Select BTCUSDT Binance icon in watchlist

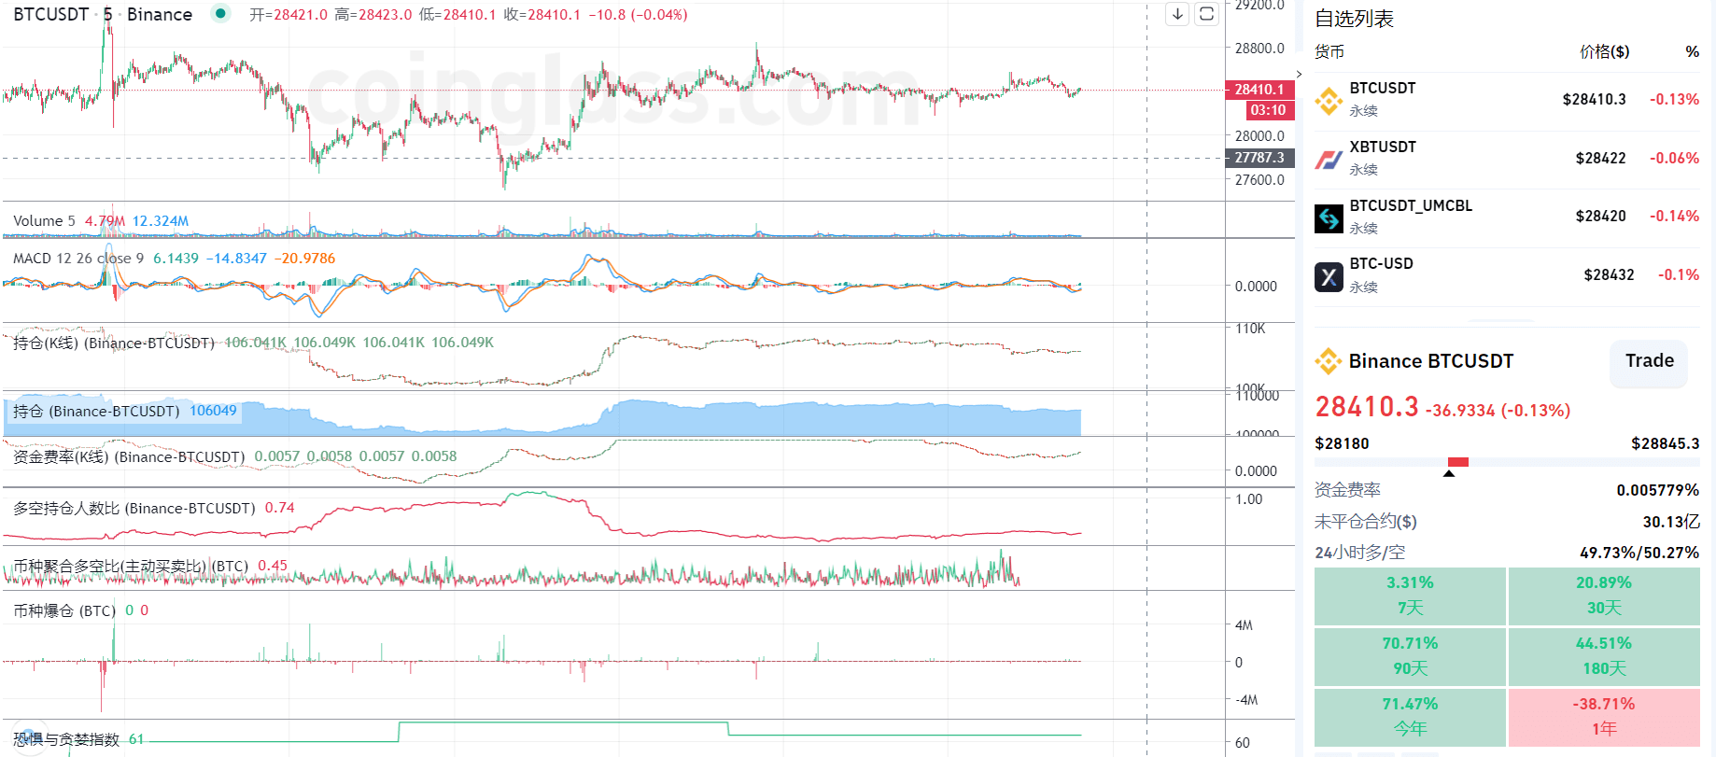pyautogui.click(x=1329, y=100)
